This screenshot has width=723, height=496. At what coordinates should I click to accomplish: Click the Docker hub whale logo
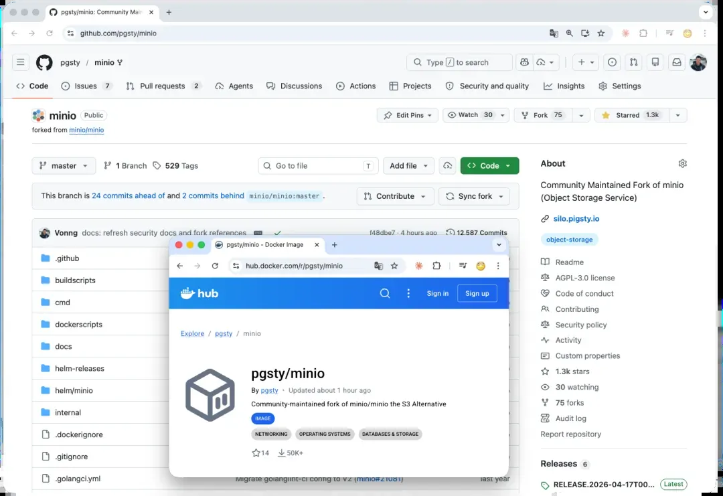click(x=199, y=293)
